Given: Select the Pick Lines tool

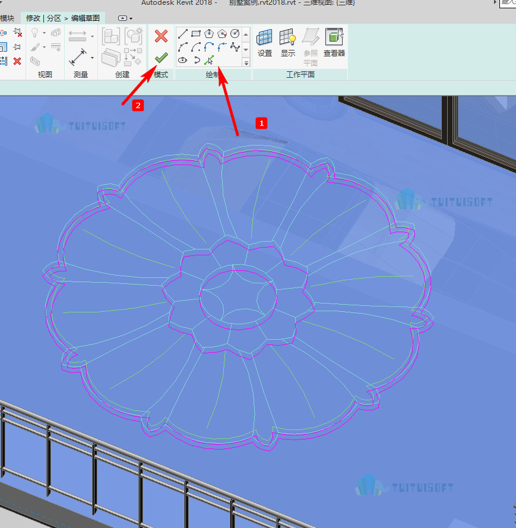Looking at the screenshot, I should (209, 60).
